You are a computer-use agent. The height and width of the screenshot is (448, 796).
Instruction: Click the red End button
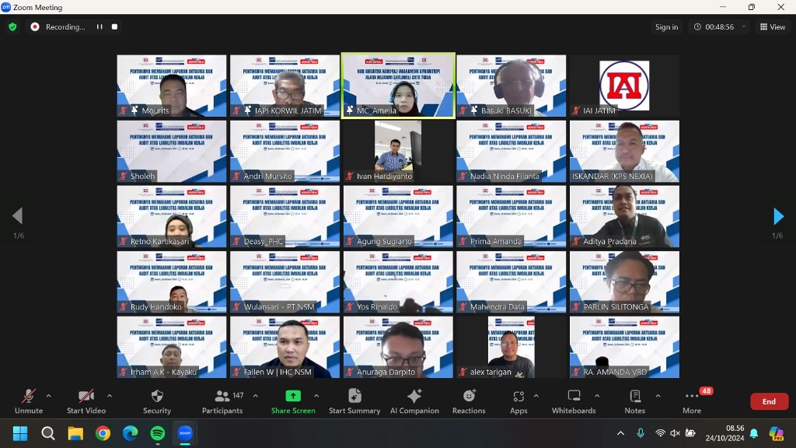[768, 401]
